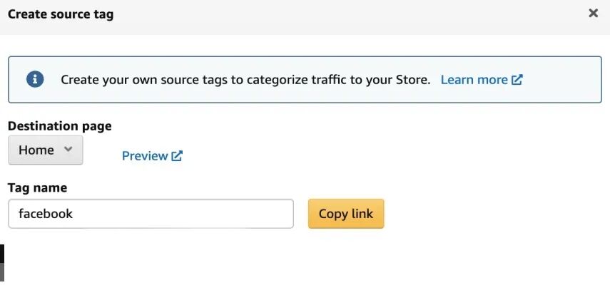
Task: Open the Home destination page dropdown
Action: [x=46, y=150]
